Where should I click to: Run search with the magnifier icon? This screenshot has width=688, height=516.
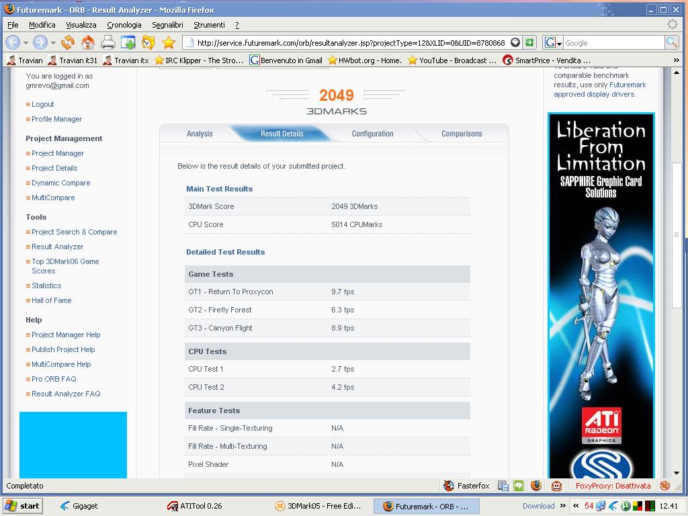tap(671, 42)
